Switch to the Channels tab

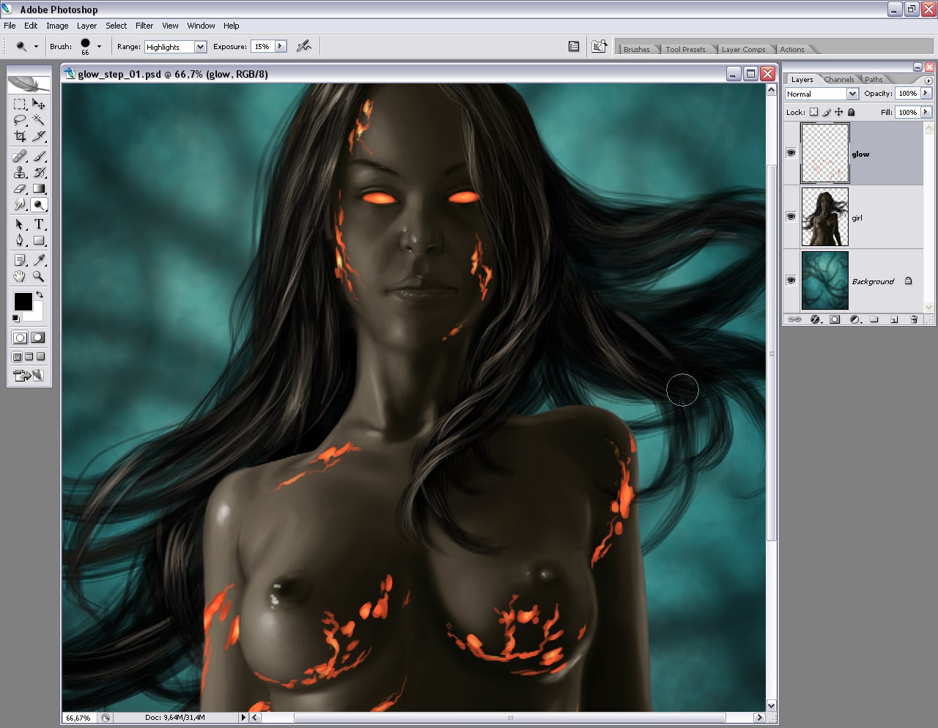click(838, 79)
